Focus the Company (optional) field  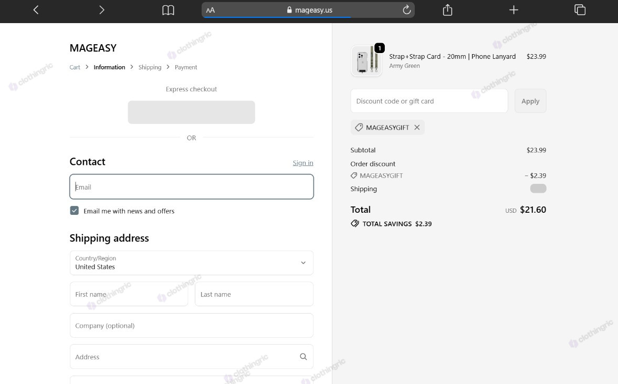pyautogui.click(x=192, y=325)
